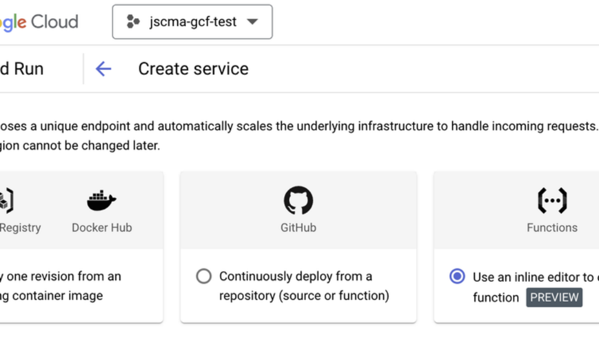Go back using the left arrow icon
This screenshot has width=599, height=342.
pos(104,69)
